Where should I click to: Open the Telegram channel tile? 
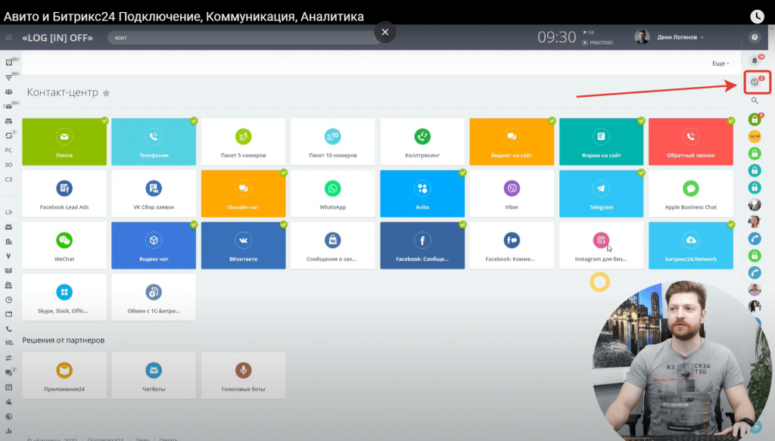click(601, 194)
